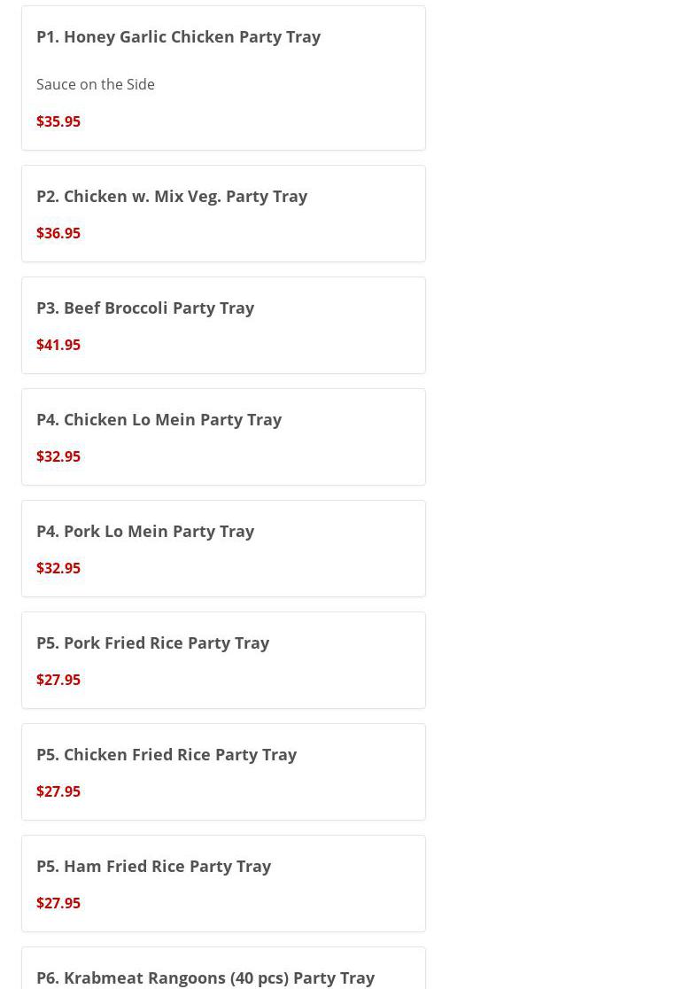Click the price under Pork Lo Mein tray
The width and height of the screenshot is (682, 989).
click(58, 568)
